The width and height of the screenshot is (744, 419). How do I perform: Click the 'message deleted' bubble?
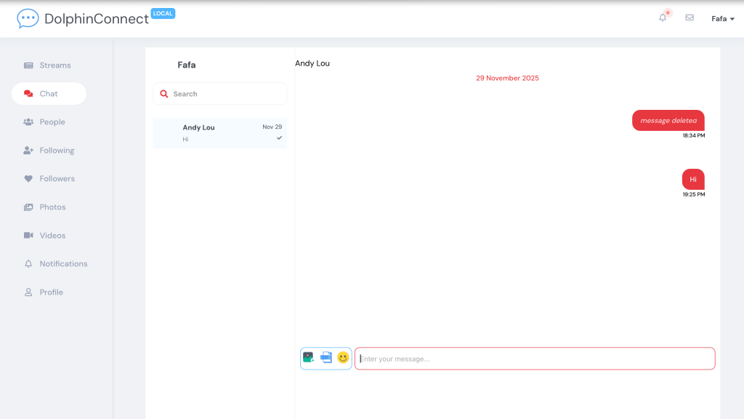pos(668,121)
